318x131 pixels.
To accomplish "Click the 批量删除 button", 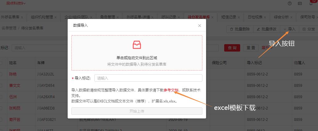I will click(240, 29).
